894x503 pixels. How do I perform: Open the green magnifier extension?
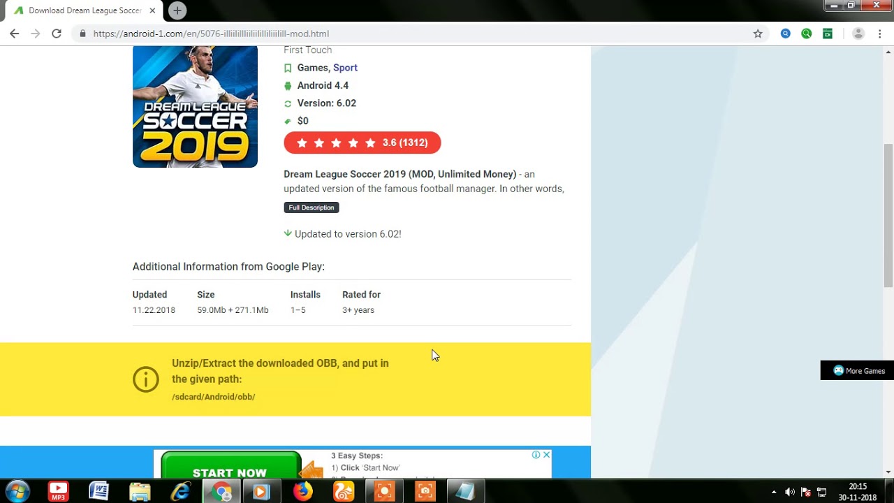click(807, 34)
